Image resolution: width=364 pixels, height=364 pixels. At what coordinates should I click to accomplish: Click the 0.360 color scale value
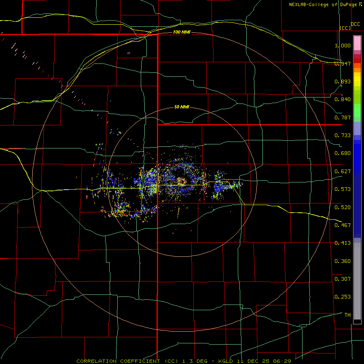click(343, 261)
